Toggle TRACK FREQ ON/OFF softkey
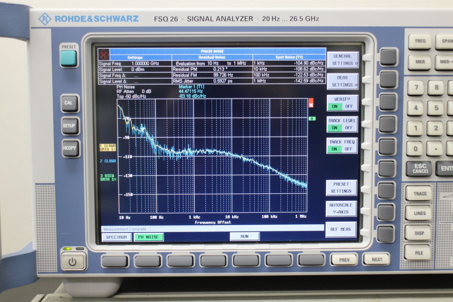Screen dimensions: 453x302 342,145
